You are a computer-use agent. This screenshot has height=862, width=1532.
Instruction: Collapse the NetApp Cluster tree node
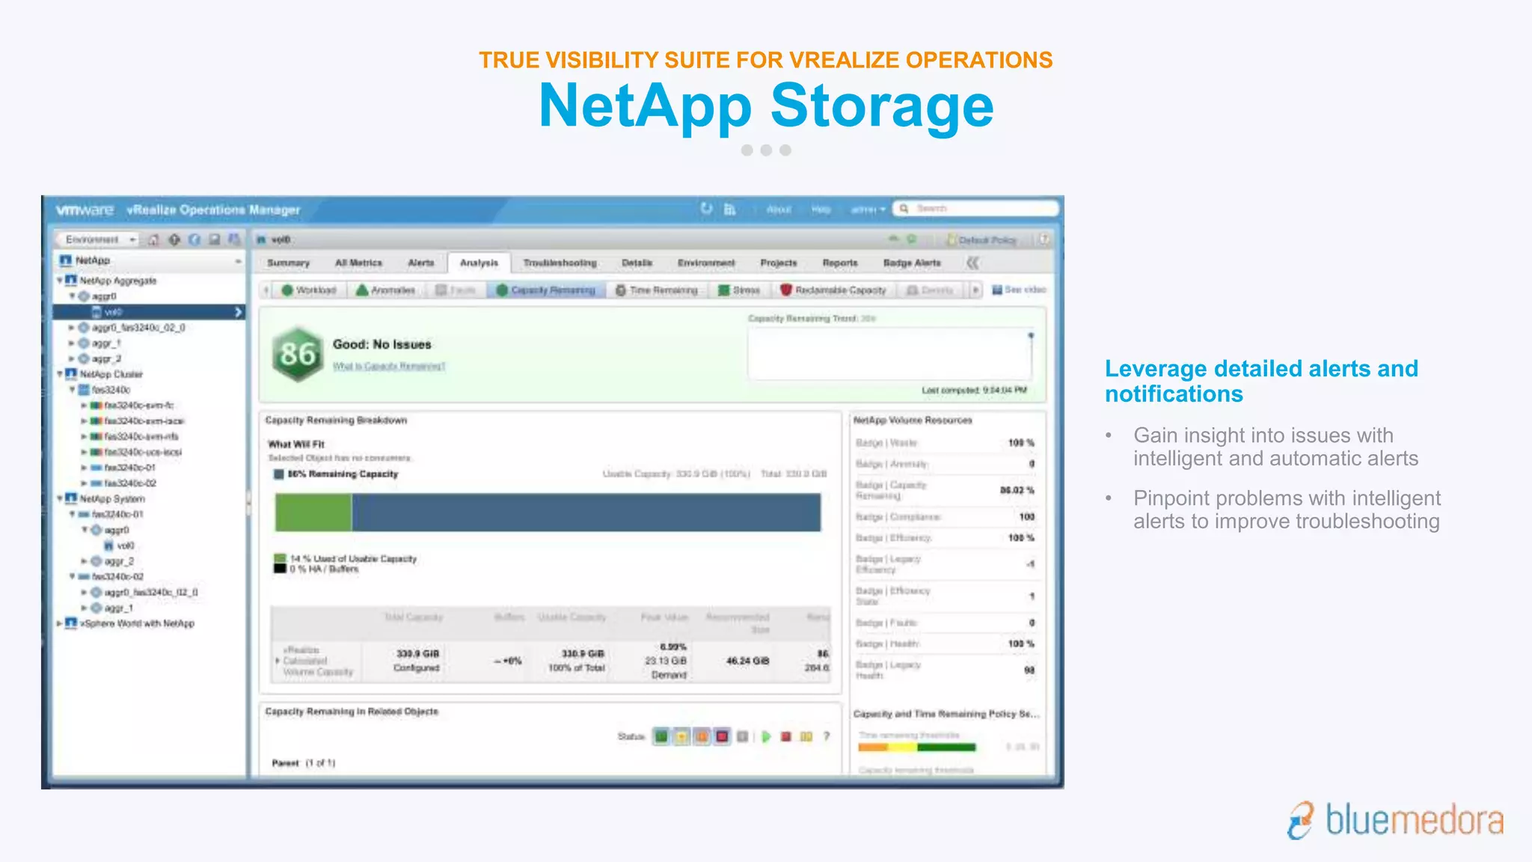click(60, 374)
